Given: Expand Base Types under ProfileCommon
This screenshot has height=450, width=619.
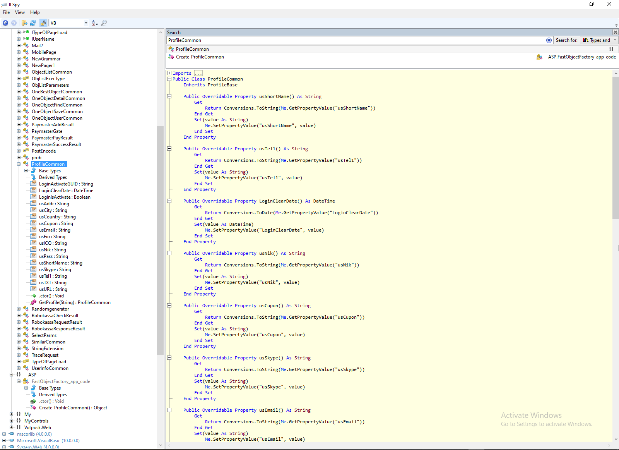Looking at the screenshot, I should pos(26,171).
